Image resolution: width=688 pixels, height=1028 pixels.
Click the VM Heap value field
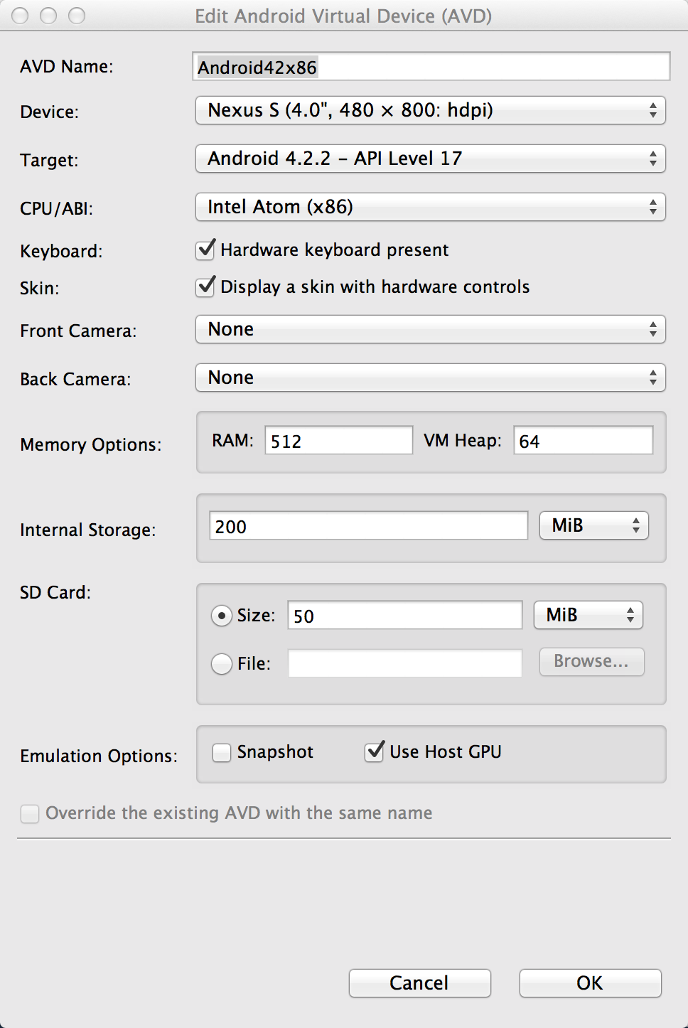(584, 440)
